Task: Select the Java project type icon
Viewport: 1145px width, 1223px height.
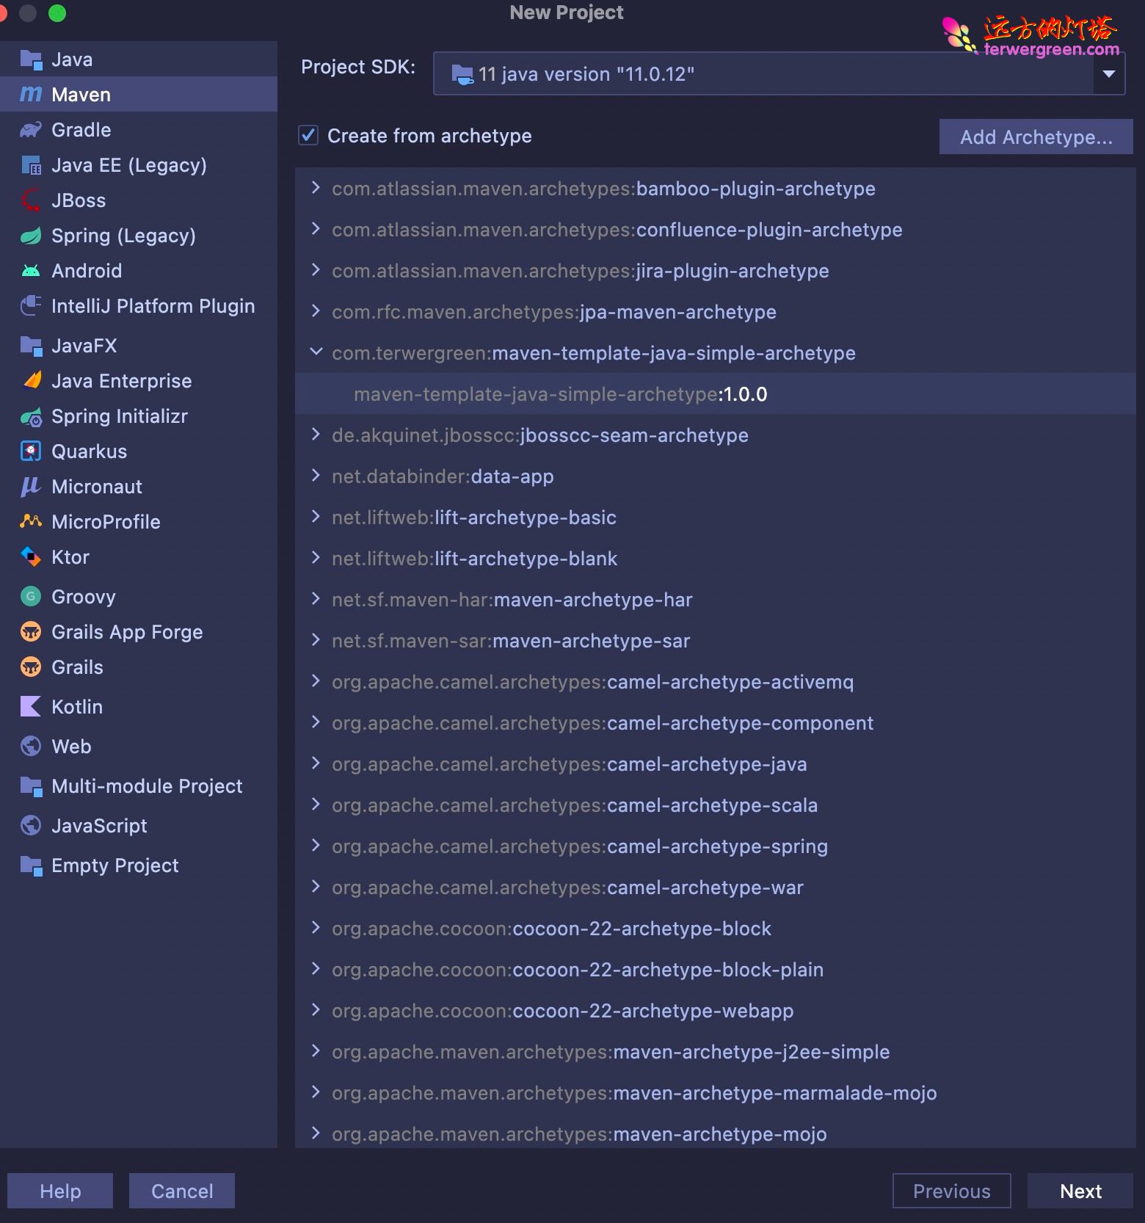Action: pos(31,59)
